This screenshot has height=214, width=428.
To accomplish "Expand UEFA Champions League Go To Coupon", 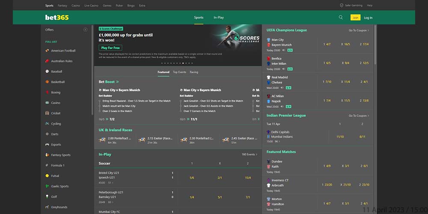I will pyautogui.click(x=359, y=30).
